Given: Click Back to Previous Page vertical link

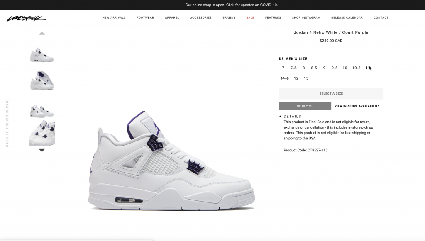Looking at the screenshot, I should click(7, 123).
